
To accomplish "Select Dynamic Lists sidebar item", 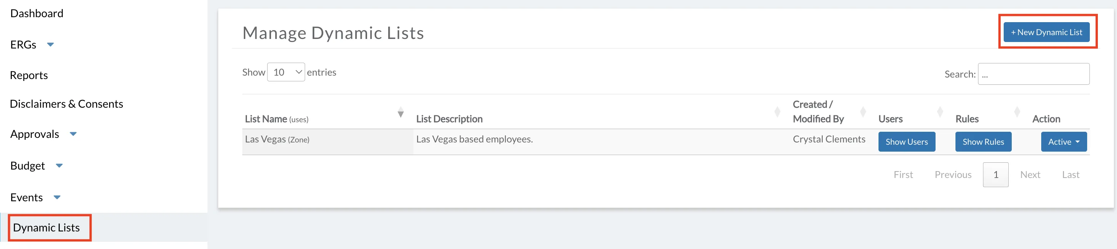I will (46, 227).
